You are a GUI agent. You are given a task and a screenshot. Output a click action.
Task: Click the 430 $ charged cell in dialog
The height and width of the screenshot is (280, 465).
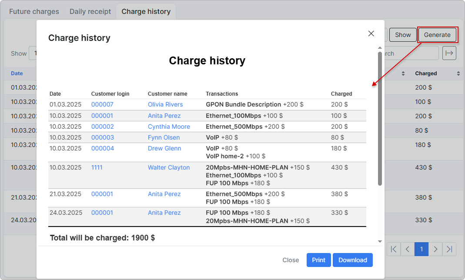point(340,167)
